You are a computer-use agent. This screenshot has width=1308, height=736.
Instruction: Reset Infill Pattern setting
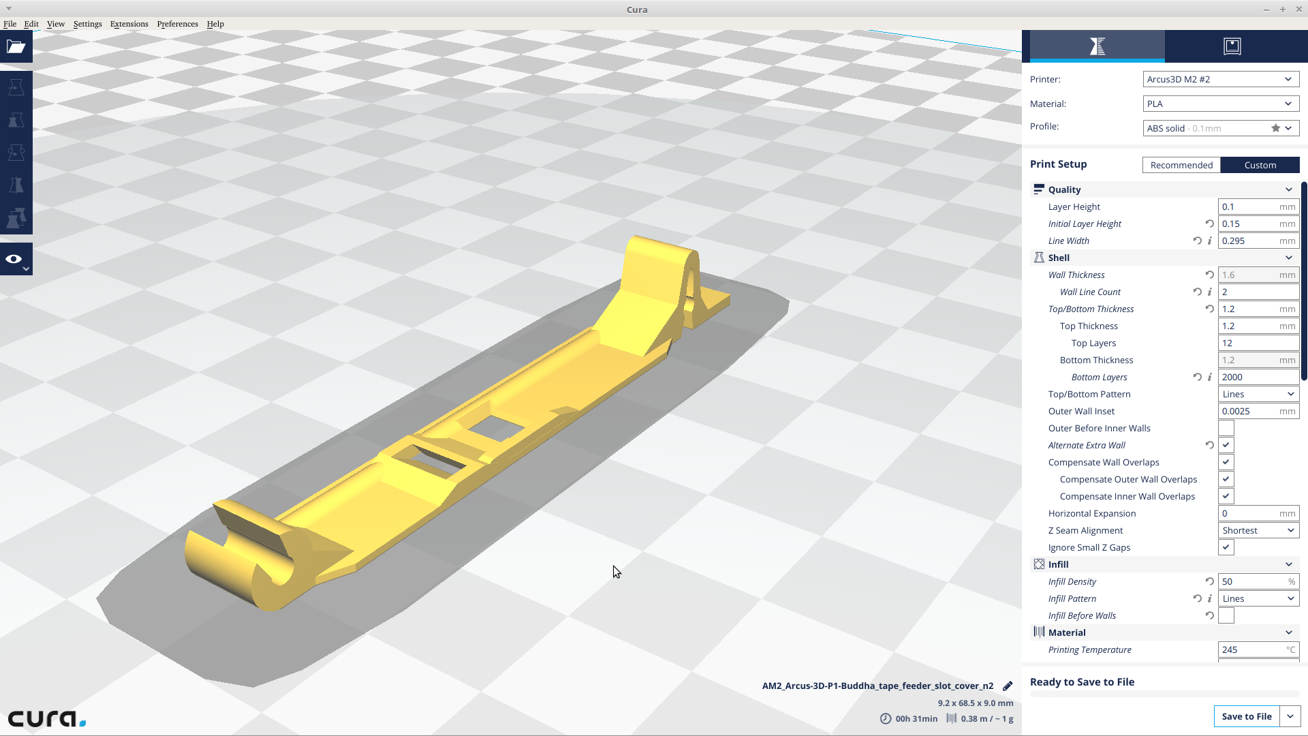[x=1197, y=598]
